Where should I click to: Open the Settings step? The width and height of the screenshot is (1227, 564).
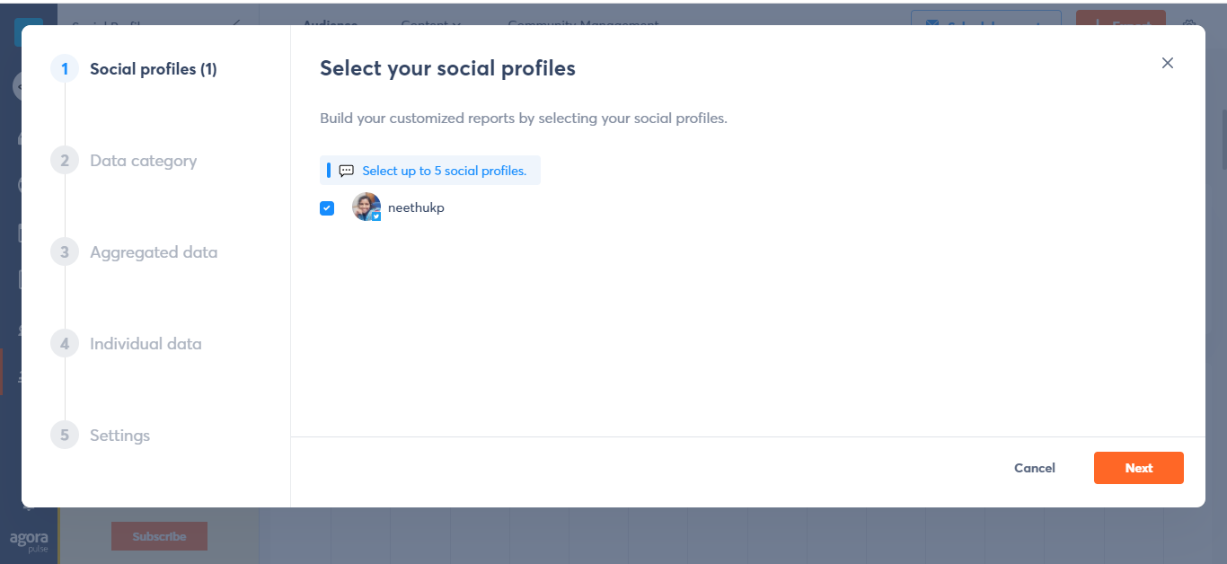[119, 436]
